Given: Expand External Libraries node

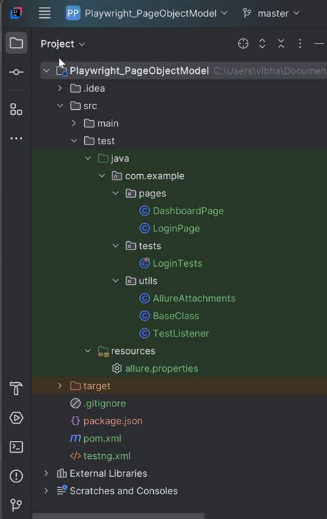Looking at the screenshot, I should [46, 473].
